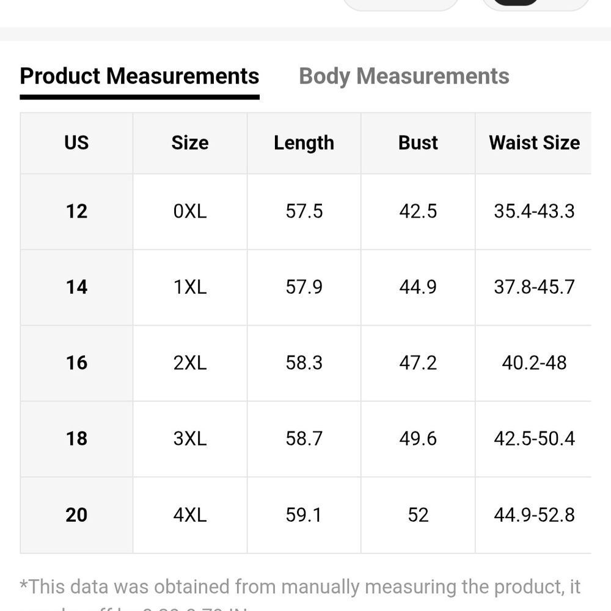Click the 57.5 length value
Viewport: 611px width, 611px height.
[x=304, y=211]
